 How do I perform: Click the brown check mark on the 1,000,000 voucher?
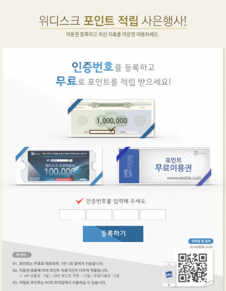click(111, 129)
